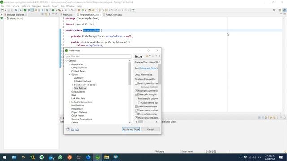
Task: Click Apply and Close button
Action: point(131,129)
